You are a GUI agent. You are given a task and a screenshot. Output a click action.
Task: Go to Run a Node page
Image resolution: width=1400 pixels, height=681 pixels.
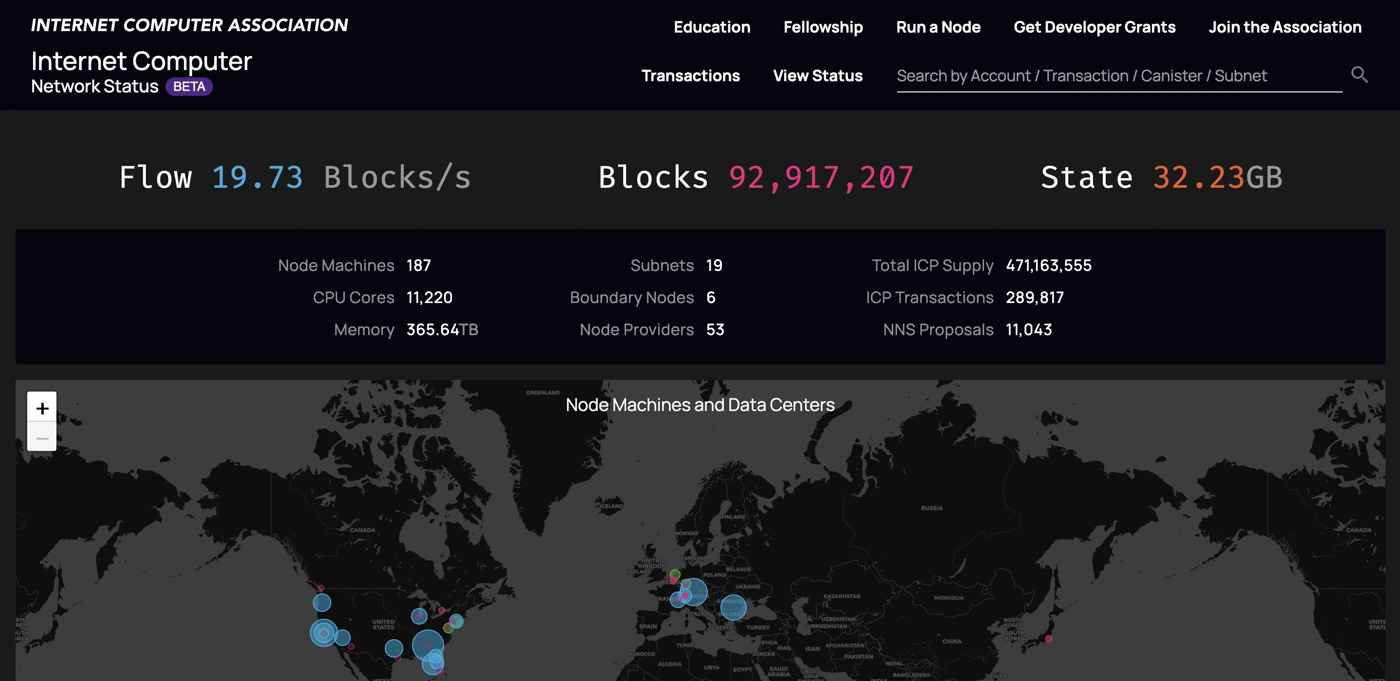click(x=938, y=27)
